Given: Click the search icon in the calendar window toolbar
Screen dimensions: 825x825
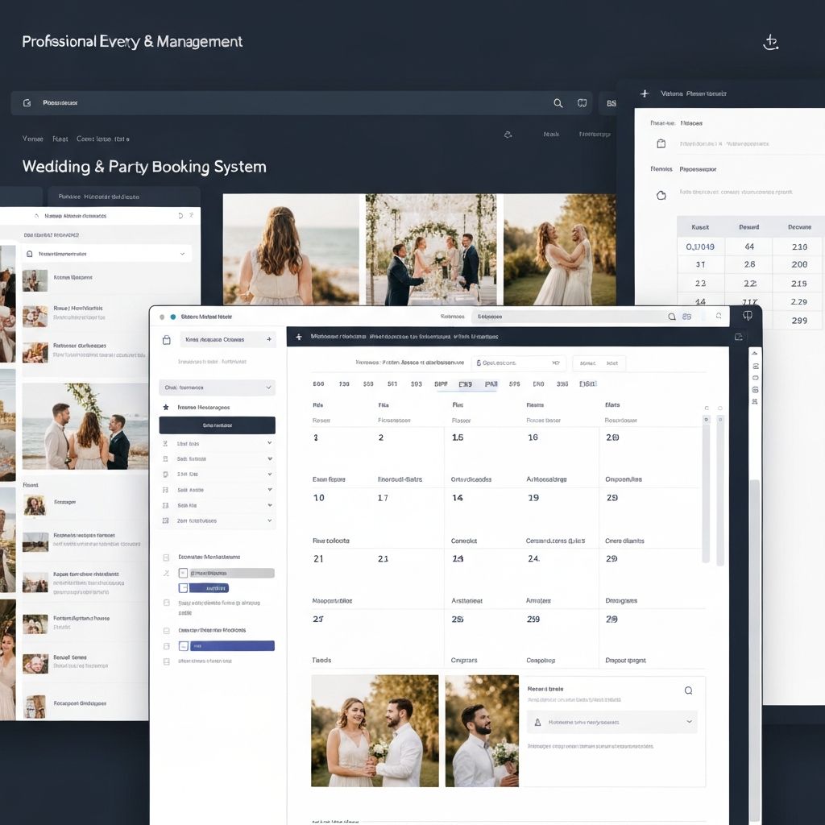Looking at the screenshot, I should (x=671, y=317).
